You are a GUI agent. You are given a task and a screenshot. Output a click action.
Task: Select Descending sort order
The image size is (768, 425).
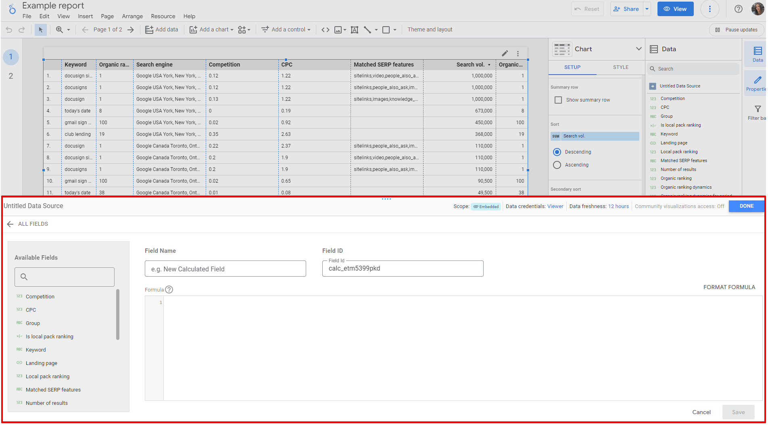[x=557, y=152]
